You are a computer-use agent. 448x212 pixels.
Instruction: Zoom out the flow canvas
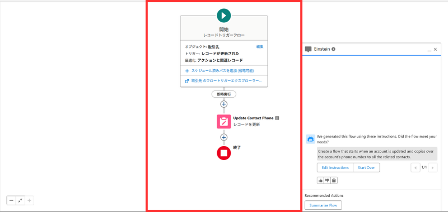point(11,201)
